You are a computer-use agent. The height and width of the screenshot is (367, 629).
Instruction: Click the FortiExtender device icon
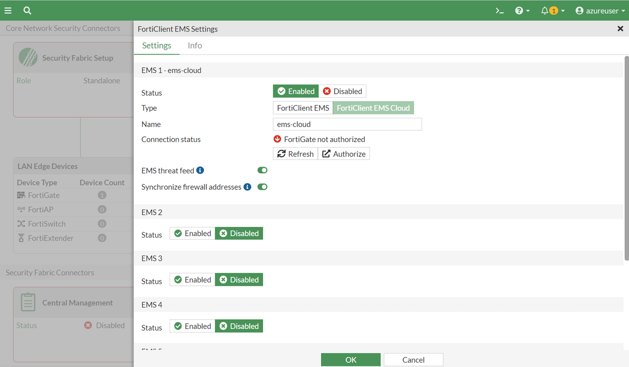coord(21,238)
